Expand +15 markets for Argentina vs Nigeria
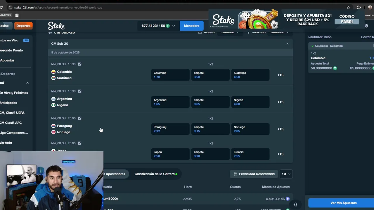This screenshot has width=374, height=210. click(280, 102)
